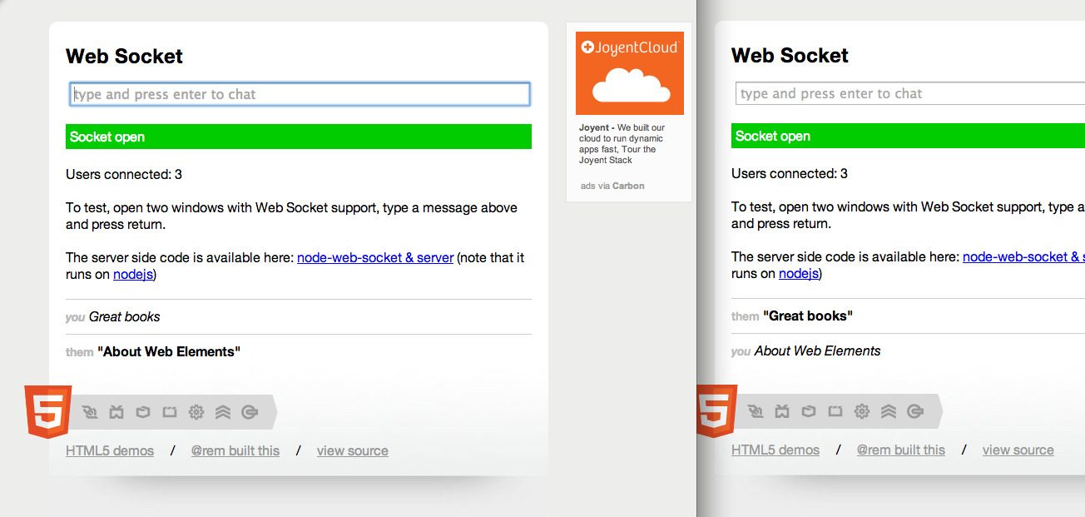The image size is (1085, 517).
Task: Click the TV-shaped multimedia icon in the left window
Action: 116,411
